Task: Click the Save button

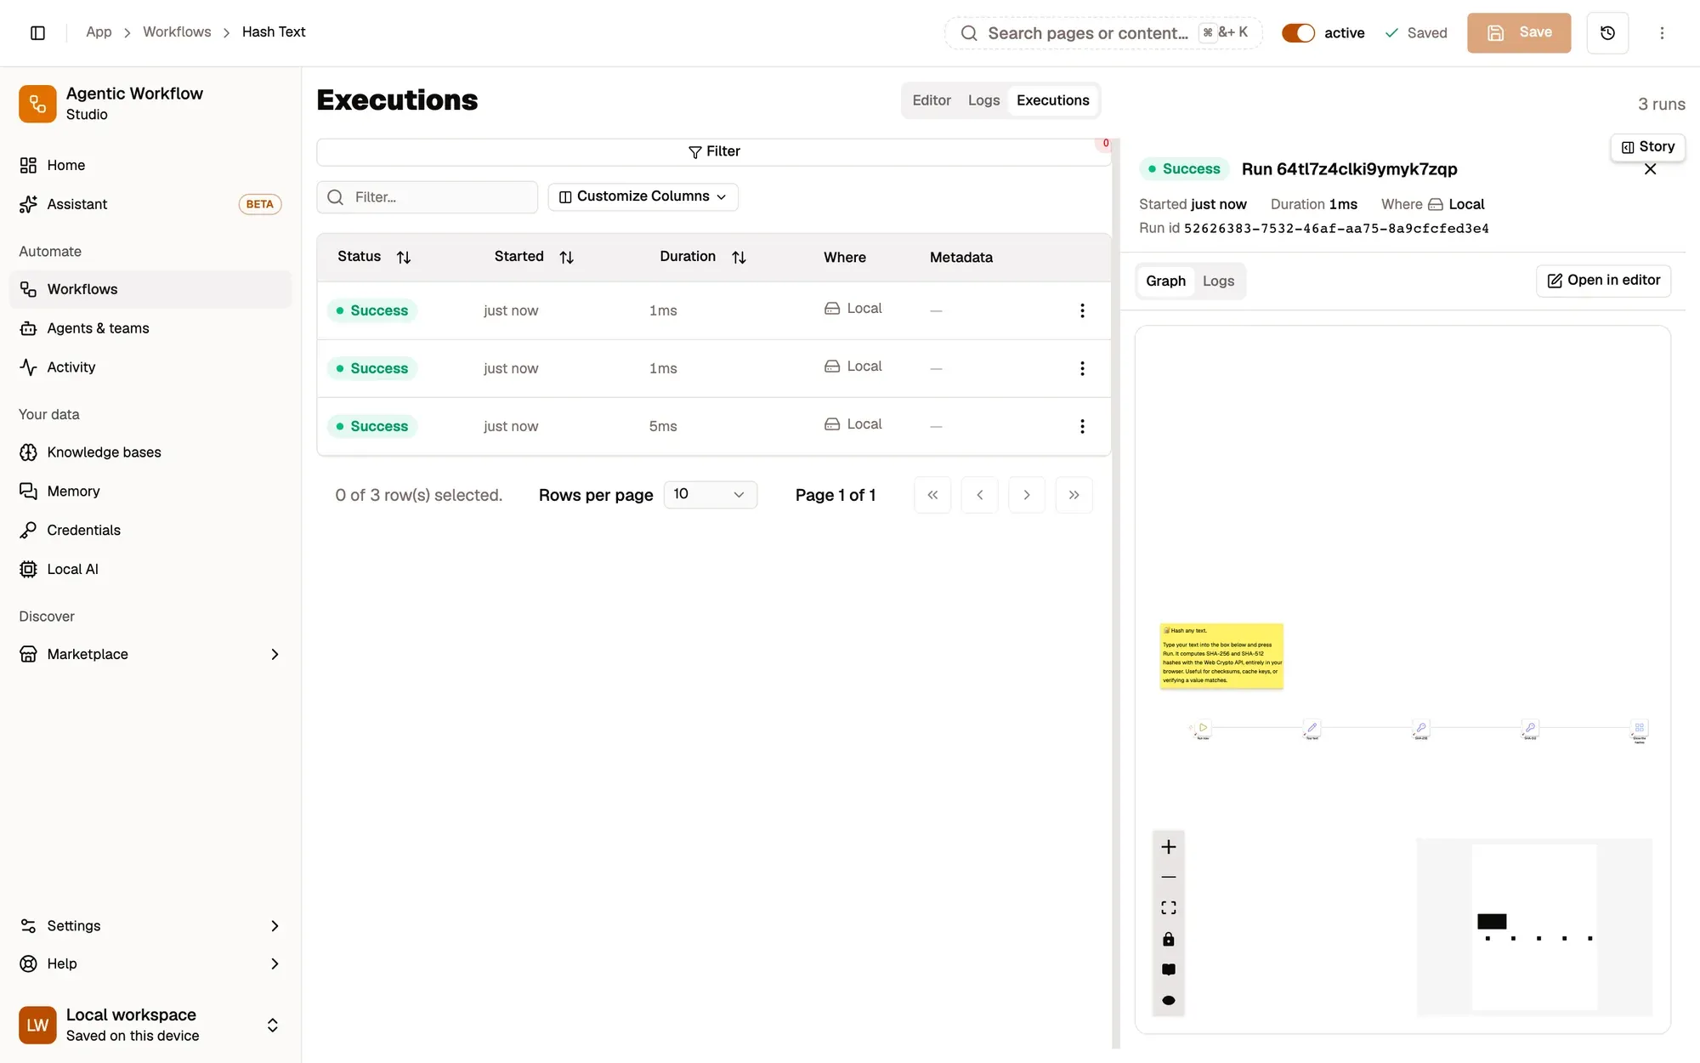Action: [x=1519, y=32]
